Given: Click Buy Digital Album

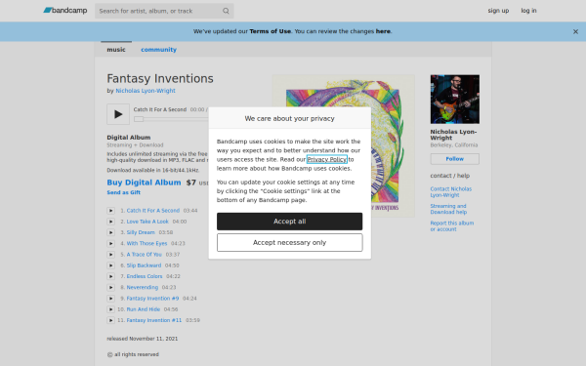Looking at the screenshot, I should [x=144, y=183].
